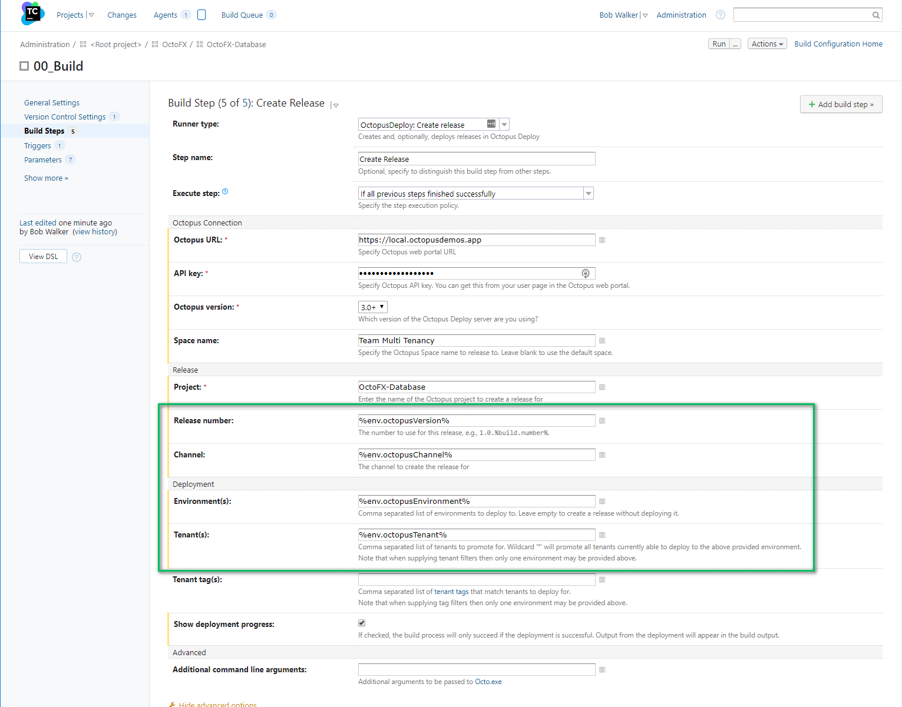
Task: Click the parameter picker icon beside Octopus URL
Action: coord(602,240)
